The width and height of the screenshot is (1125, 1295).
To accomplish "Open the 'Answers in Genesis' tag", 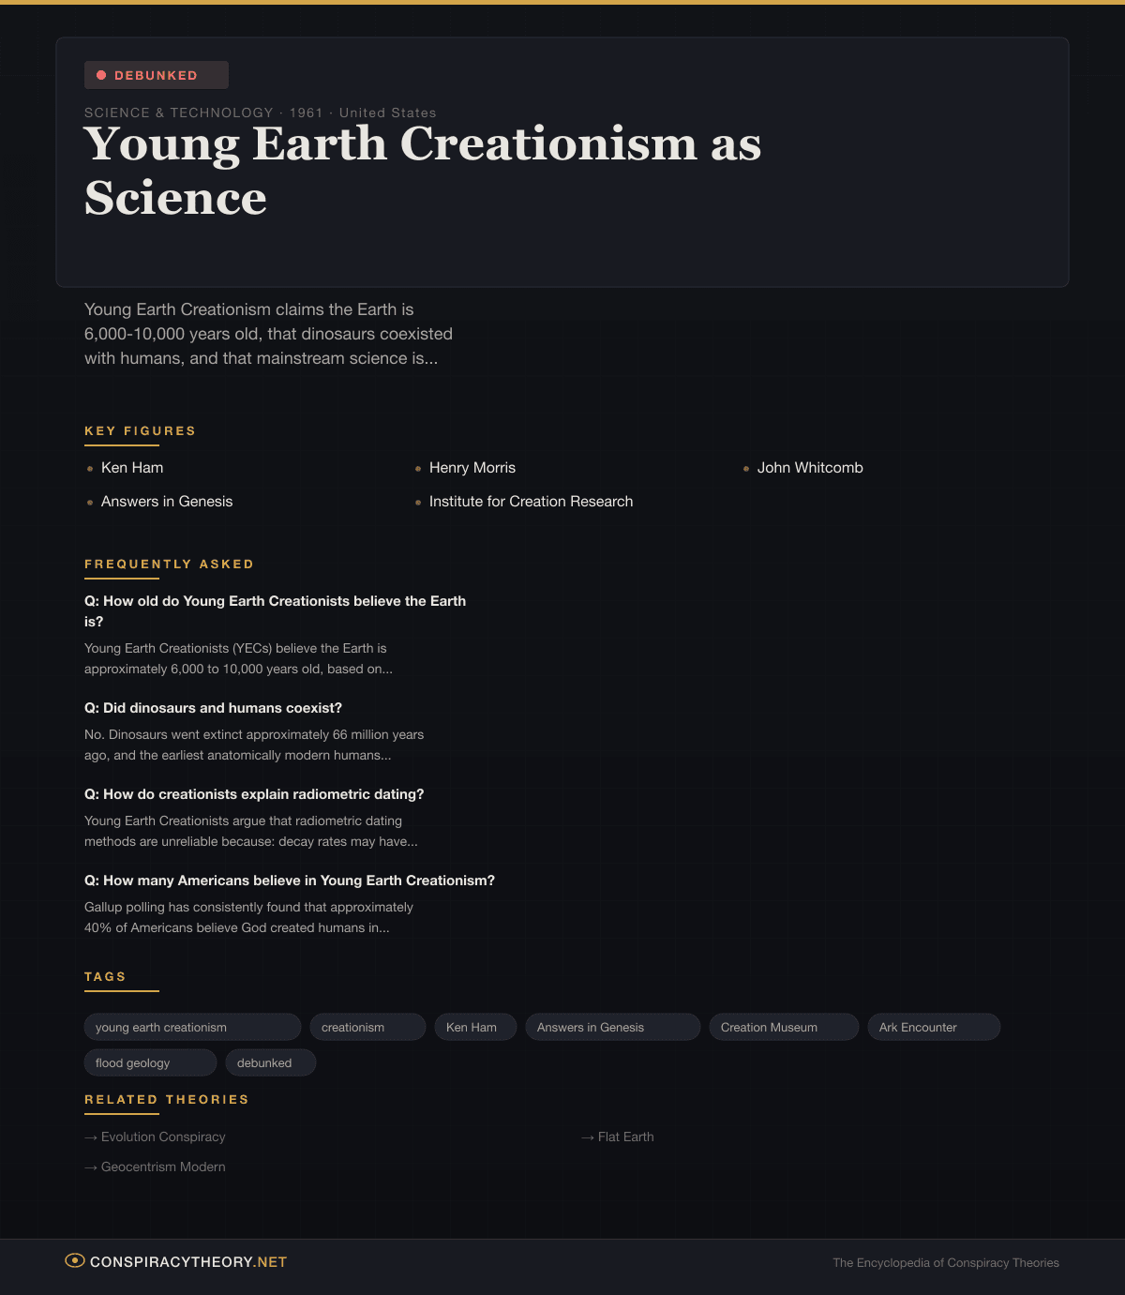I will click(612, 1028).
